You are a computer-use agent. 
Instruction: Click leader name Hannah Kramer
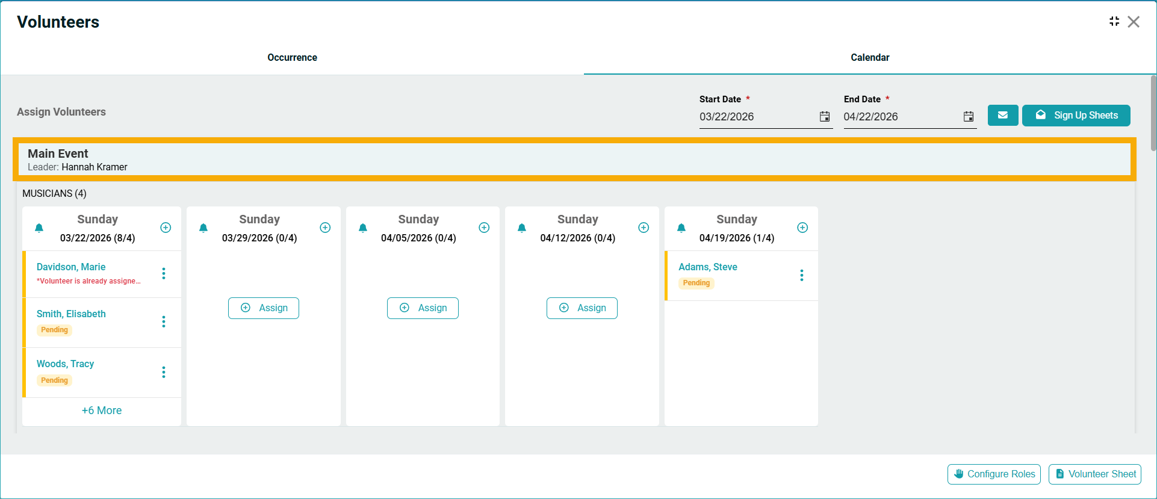pyautogui.click(x=95, y=167)
